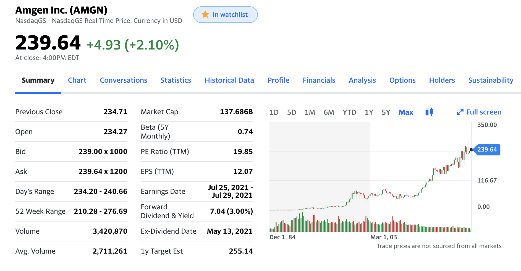Select the 1Y chart range
Image resolution: width=521 pixels, height=271 pixels.
(369, 112)
